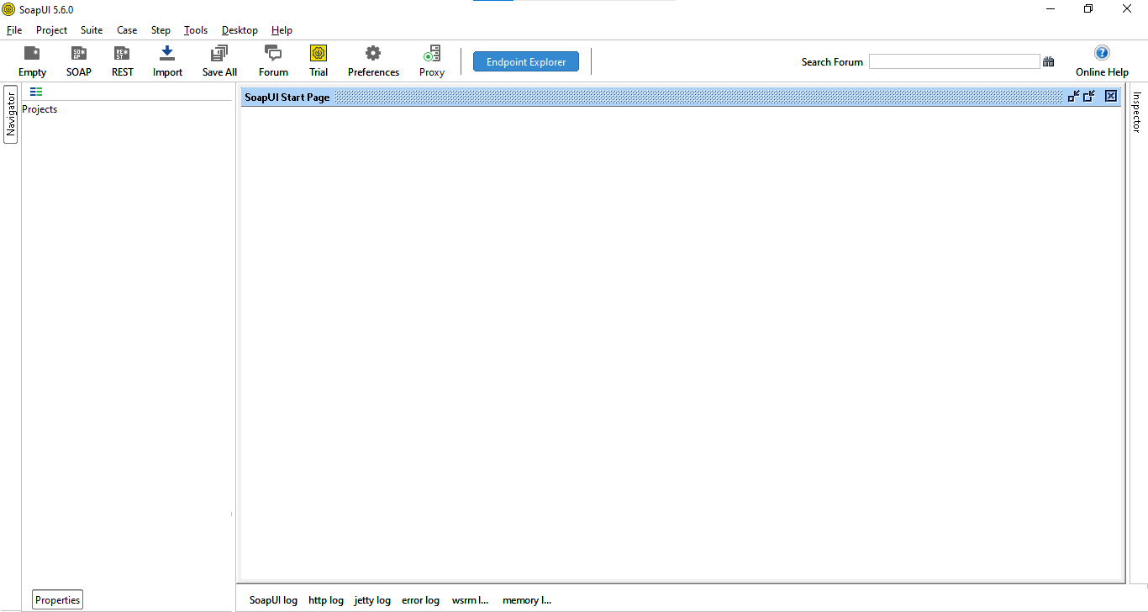The width and height of the screenshot is (1148, 612).
Task: Click the Search Forum input field
Action: coord(954,61)
